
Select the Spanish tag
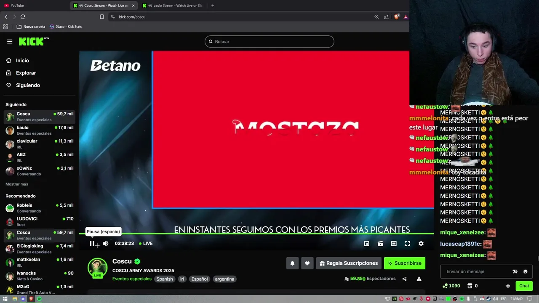tap(165, 279)
